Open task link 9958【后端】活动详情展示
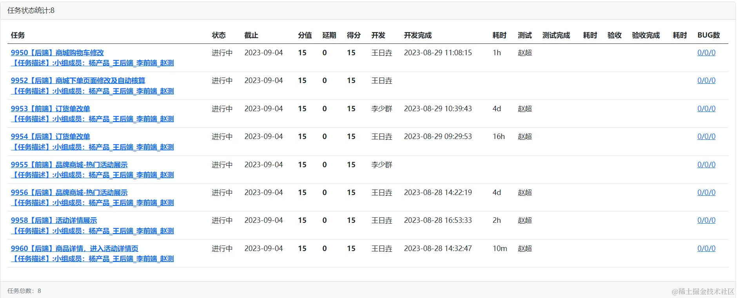737x298 pixels. [x=54, y=220]
